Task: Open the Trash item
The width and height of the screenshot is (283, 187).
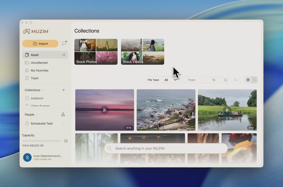Action: (45, 78)
